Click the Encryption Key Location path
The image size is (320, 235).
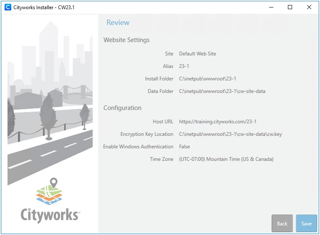(230, 134)
